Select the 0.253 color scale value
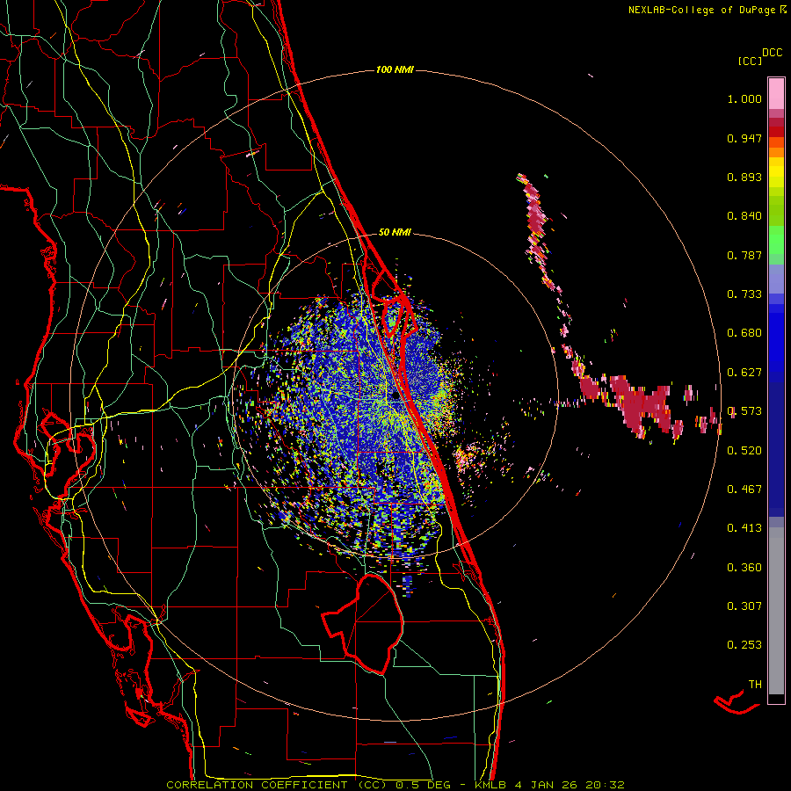This screenshot has width=791, height=791. (x=744, y=645)
